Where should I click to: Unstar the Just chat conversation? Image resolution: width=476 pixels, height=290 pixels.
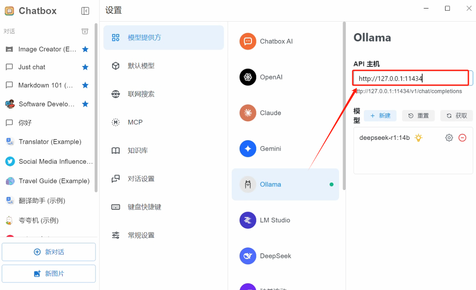pos(85,67)
